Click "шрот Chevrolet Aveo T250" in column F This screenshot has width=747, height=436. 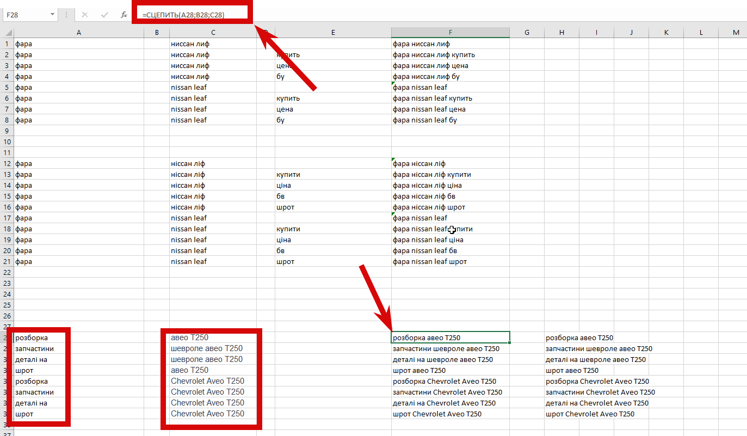[437, 414]
